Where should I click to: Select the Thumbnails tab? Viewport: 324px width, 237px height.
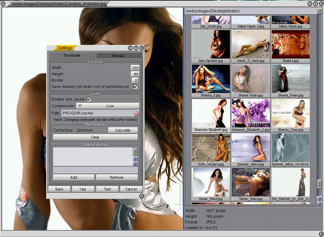pos(72,55)
